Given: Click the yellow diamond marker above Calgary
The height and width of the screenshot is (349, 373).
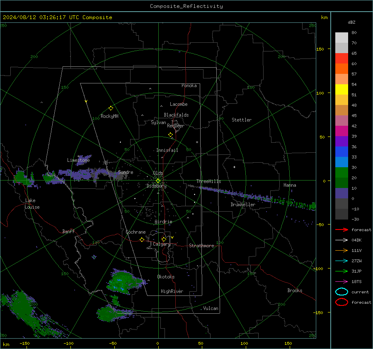Looking at the screenshot, I should 164,239.
